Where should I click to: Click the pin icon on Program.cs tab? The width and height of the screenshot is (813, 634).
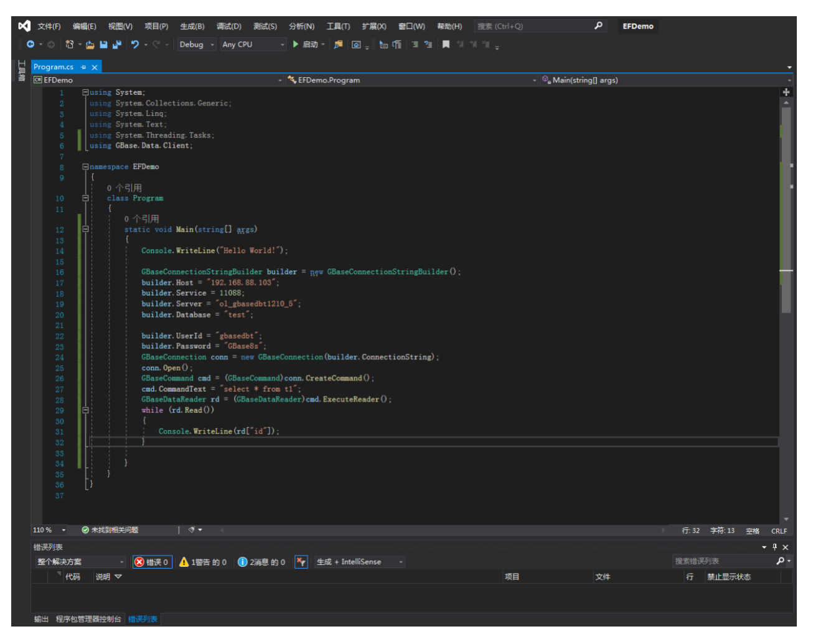[83, 67]
